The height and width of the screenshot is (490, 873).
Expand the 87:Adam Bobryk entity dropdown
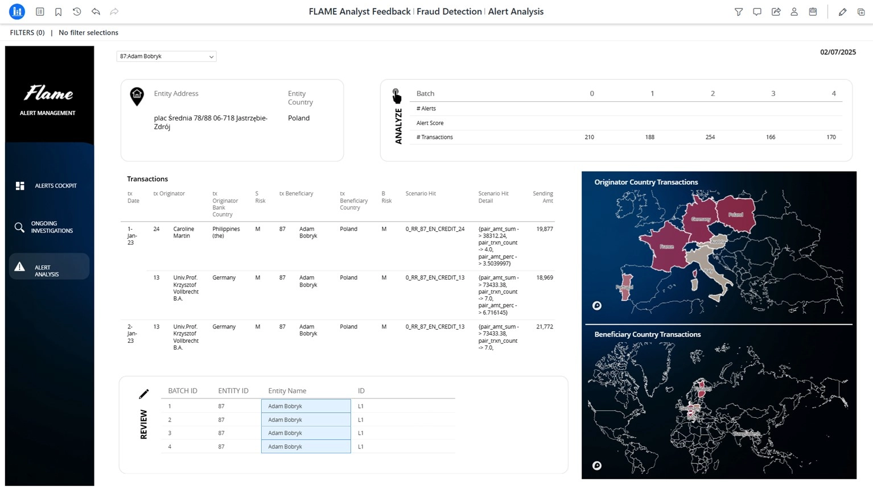(x=166, y=56)
